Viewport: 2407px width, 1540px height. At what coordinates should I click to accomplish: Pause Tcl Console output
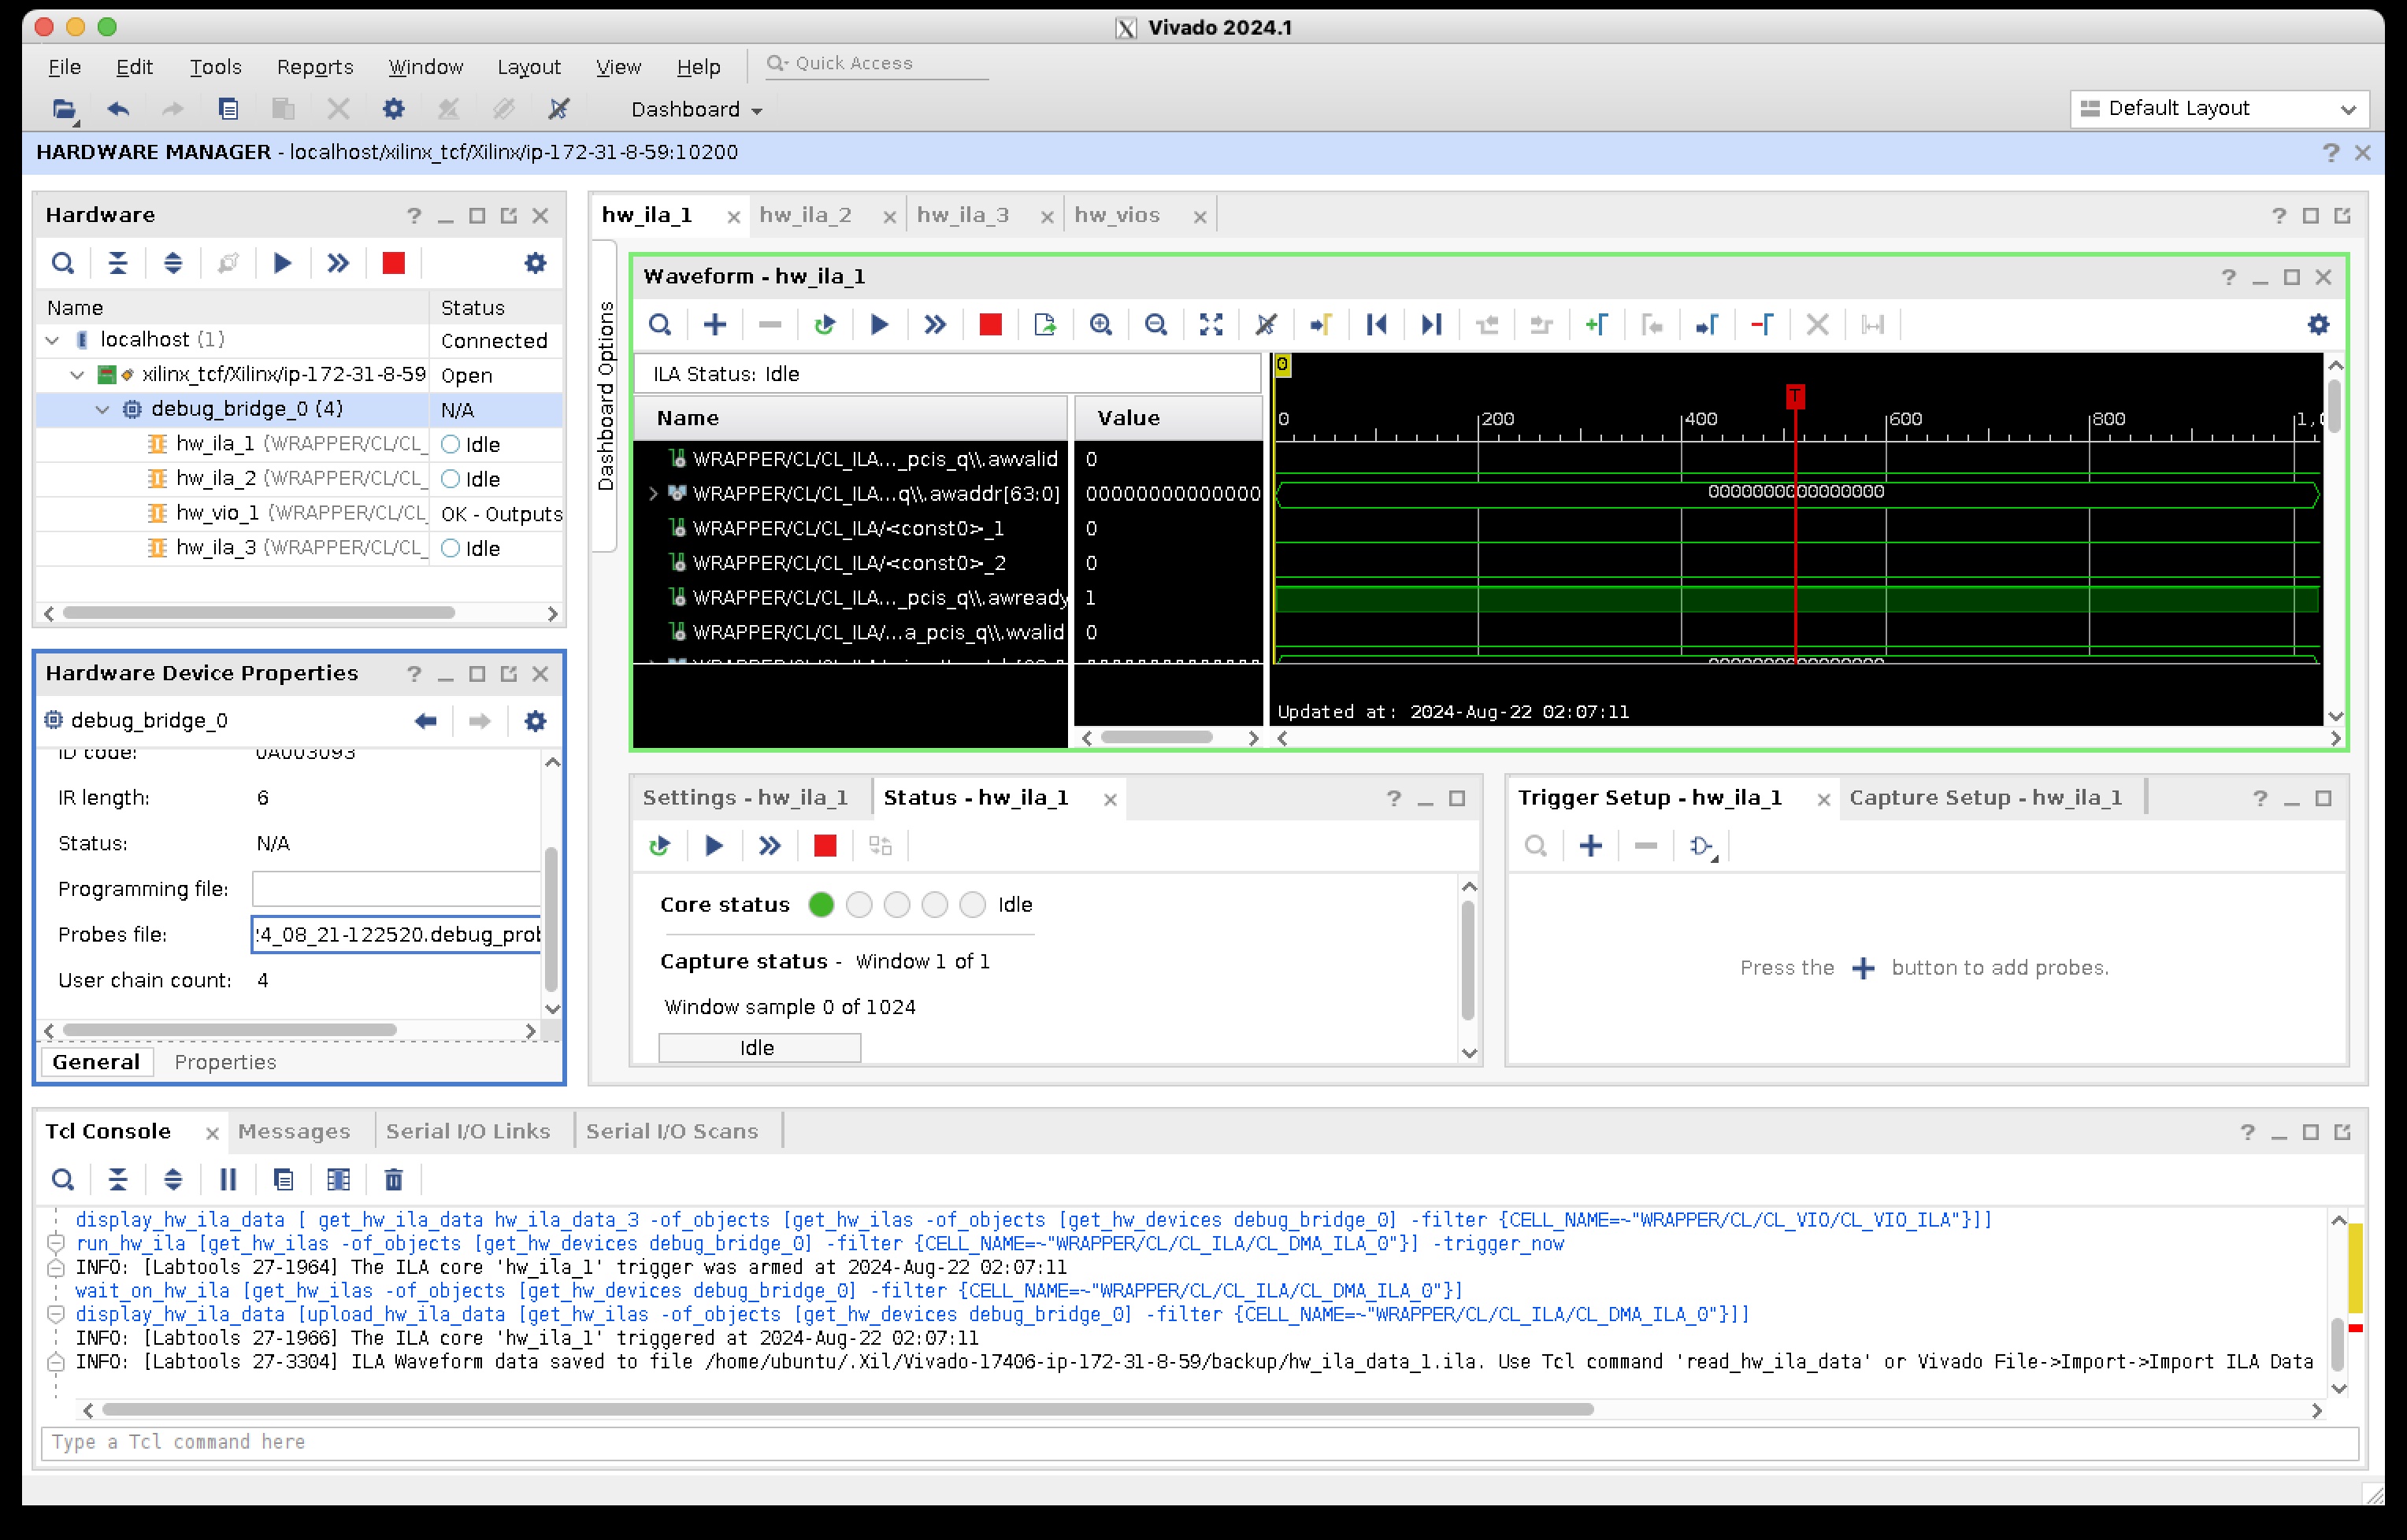click(x=228, y=1180)
